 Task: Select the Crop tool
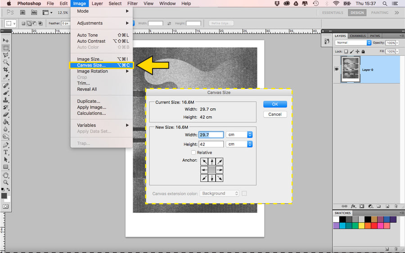[6, 70]
